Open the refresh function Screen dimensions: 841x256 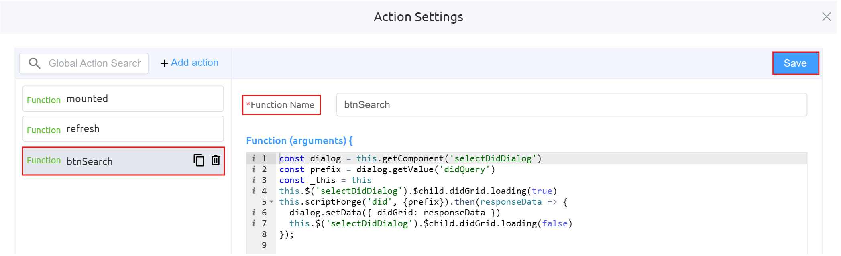point(123,129)
